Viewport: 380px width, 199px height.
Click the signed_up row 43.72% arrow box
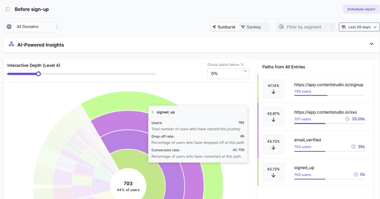coord(274,172)
